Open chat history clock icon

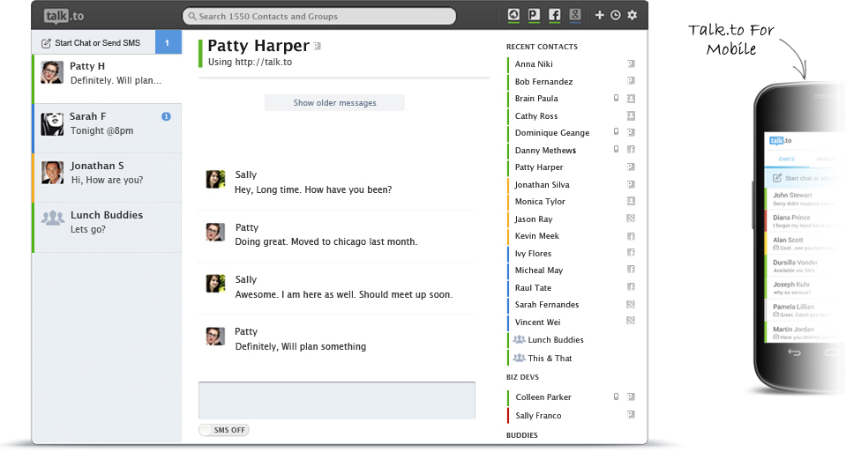(616, 15)
